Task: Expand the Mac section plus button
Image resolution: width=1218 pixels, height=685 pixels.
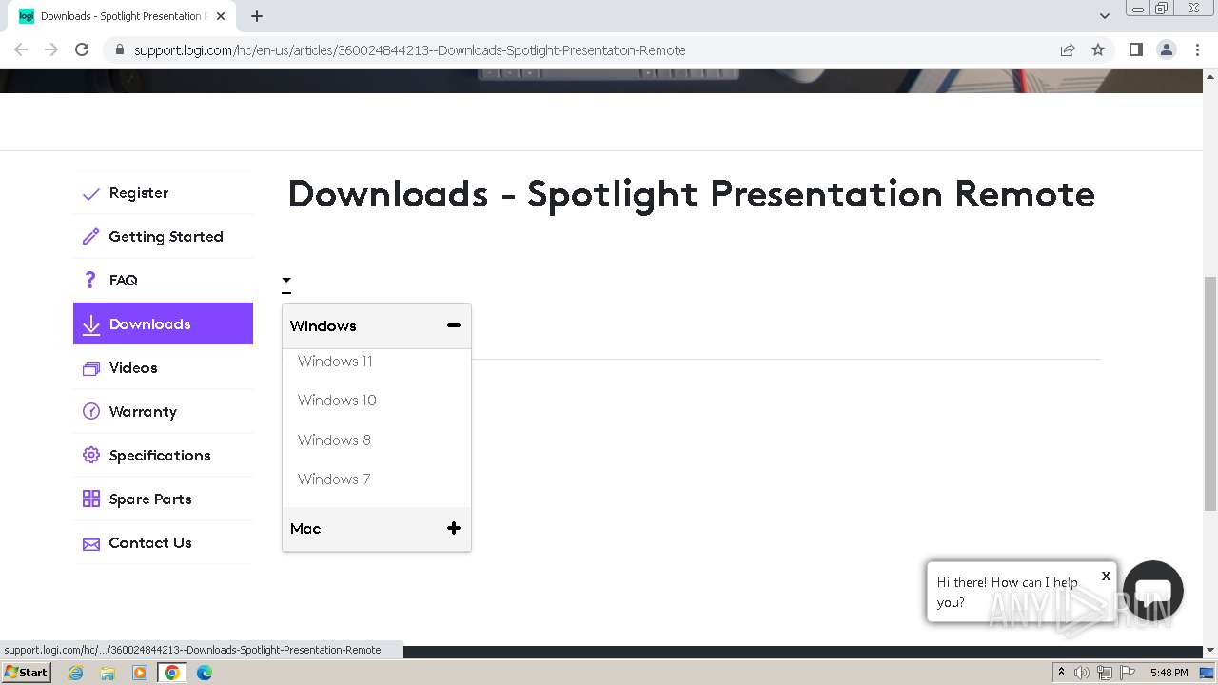Action: click(x=454, y=528)
